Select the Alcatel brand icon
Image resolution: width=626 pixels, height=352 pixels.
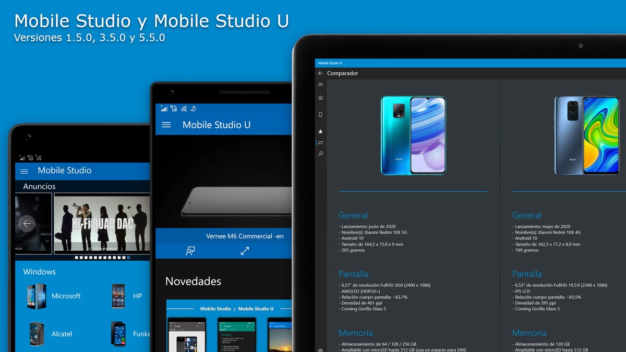tap(36, 334)
